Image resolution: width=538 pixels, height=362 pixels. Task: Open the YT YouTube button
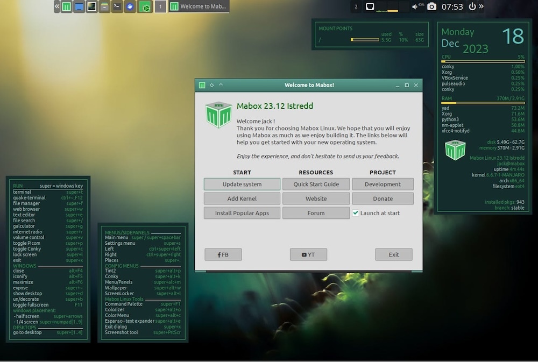308,254
